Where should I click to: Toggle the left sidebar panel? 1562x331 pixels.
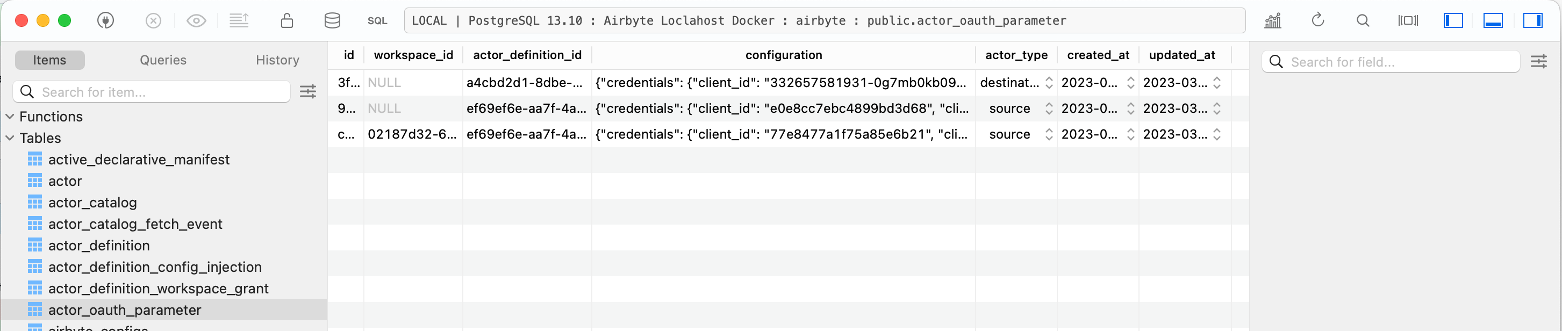(1453, 20)
